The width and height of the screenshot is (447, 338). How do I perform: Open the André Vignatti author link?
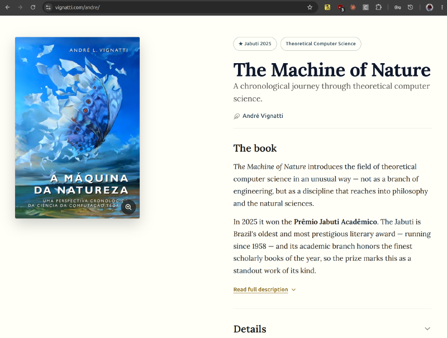click(263, 116)
